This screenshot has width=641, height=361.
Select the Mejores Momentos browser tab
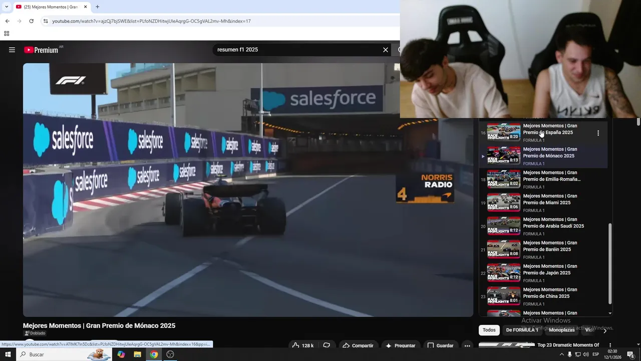(51, 7)
